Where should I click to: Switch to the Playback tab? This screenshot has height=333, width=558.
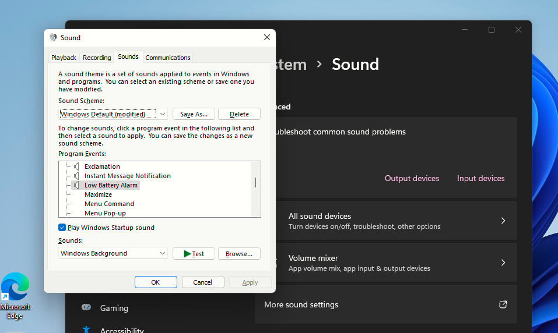tap(64, 58)
